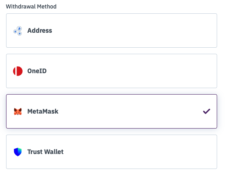
Task: Click the Withdrawal Method heading
Action: point(31,6)
